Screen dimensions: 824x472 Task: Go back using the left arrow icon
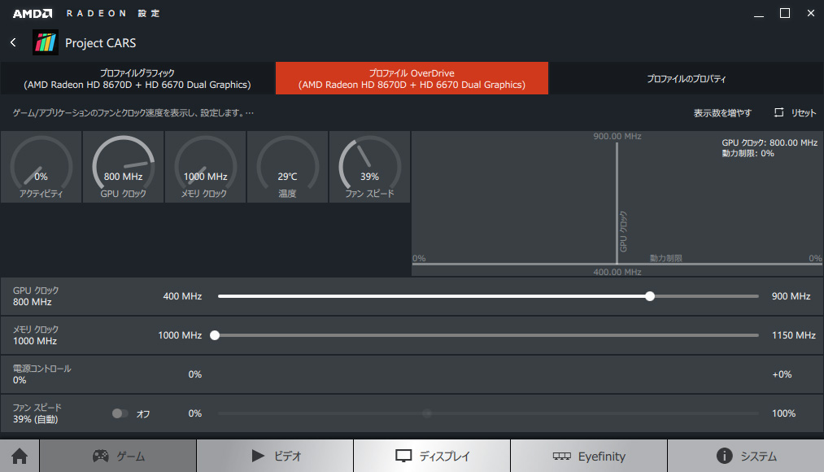pyautogui.click(x=14, y=42)
